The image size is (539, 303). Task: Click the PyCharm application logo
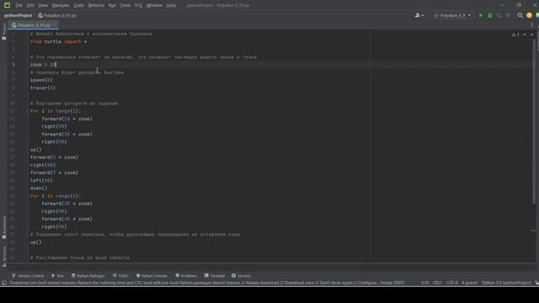click(7, 5)
